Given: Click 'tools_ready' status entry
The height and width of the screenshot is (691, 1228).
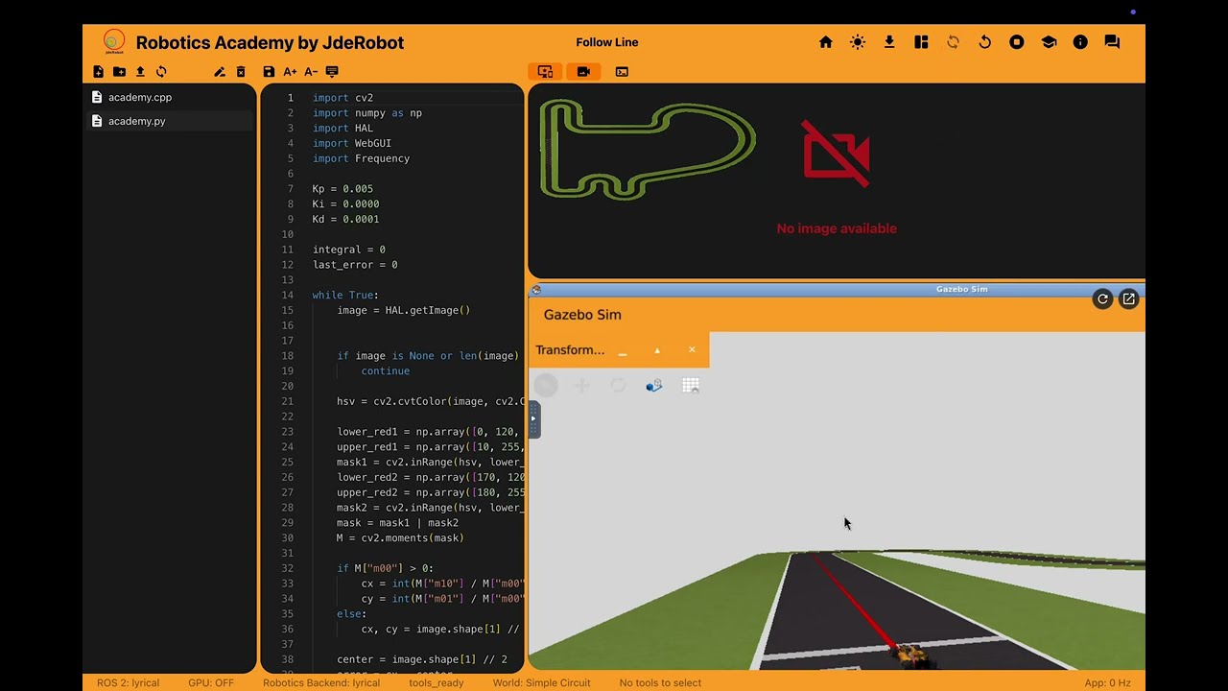Looking at the screenshot, I should click(x=437, y=683).
